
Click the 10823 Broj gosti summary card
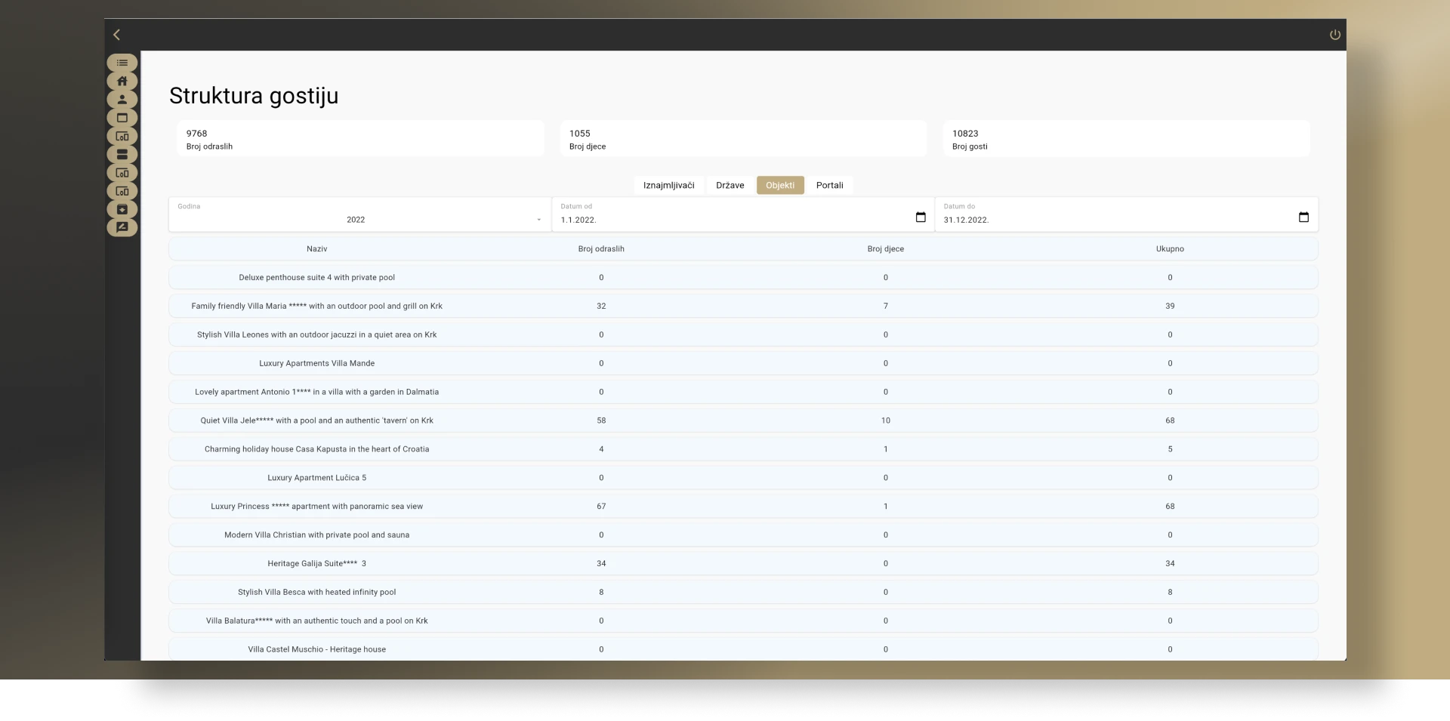pos(1127,139)
